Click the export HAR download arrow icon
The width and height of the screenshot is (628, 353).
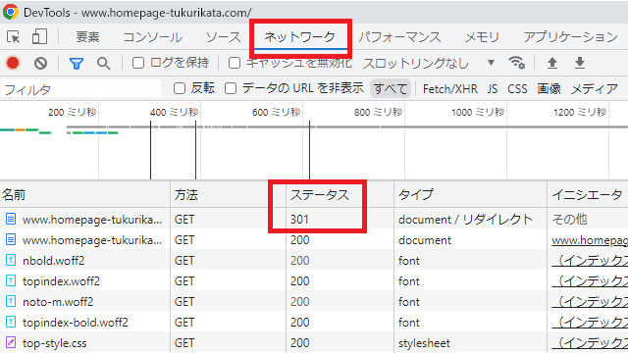pos(580,63)
